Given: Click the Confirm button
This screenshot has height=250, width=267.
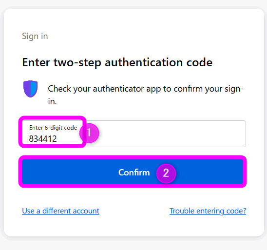Looking at the screenshot, I should [x=133, y=172].
